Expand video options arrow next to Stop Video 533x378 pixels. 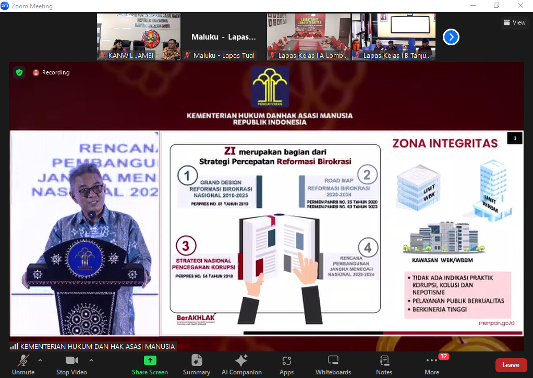tap(91, 360)
